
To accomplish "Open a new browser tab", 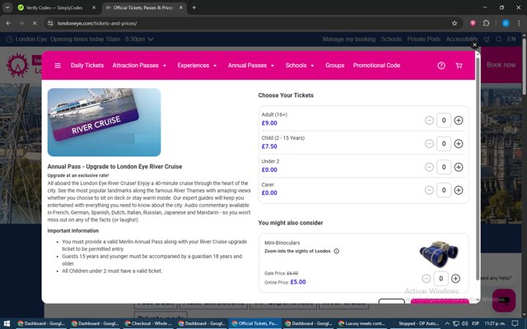I will coord(194,7).
